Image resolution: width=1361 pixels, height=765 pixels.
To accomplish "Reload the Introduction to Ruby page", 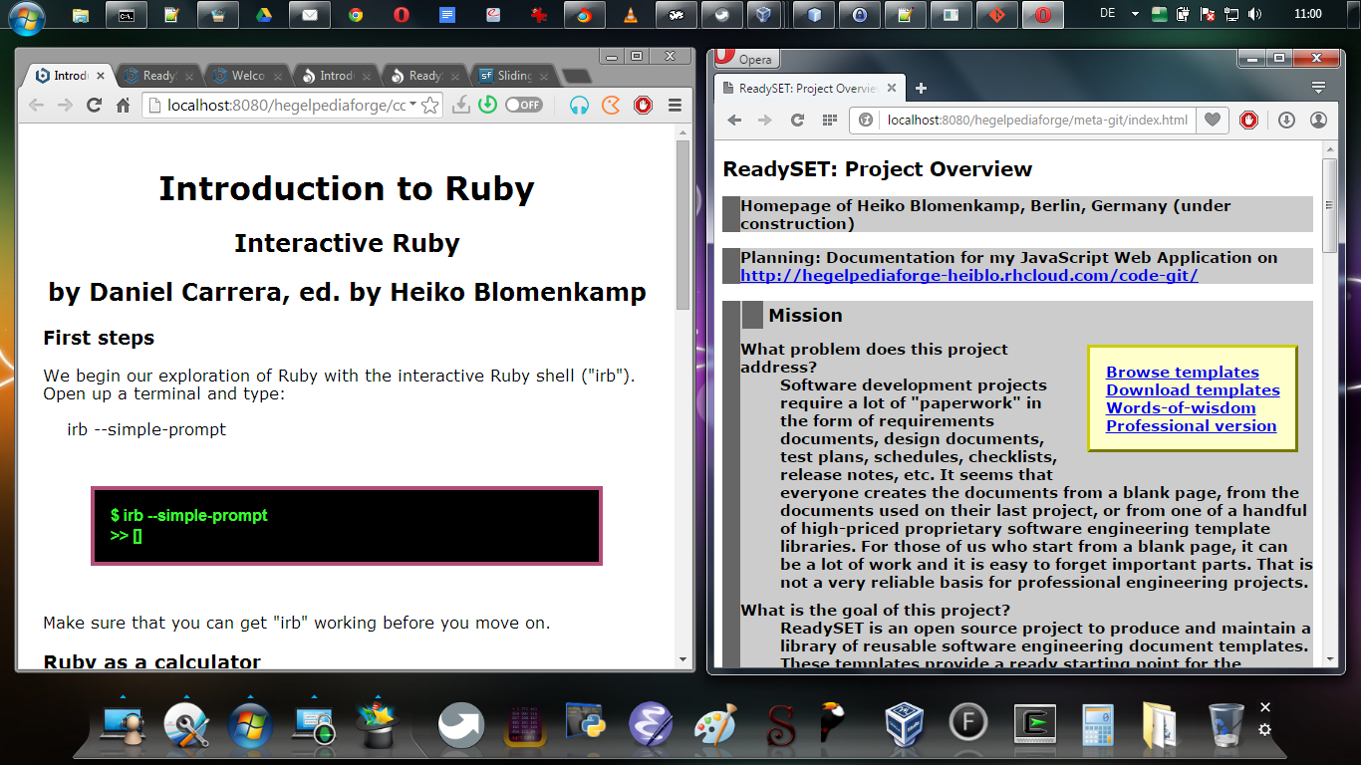I will point(95,105).
